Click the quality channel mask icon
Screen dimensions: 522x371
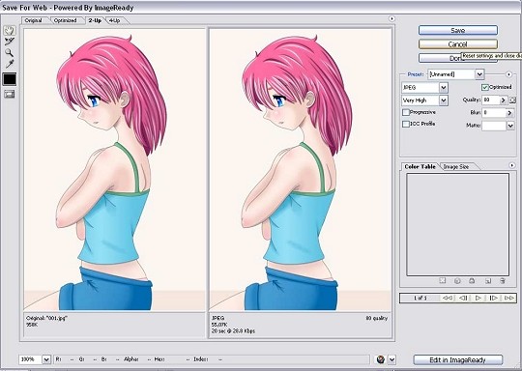coord(512,100)
